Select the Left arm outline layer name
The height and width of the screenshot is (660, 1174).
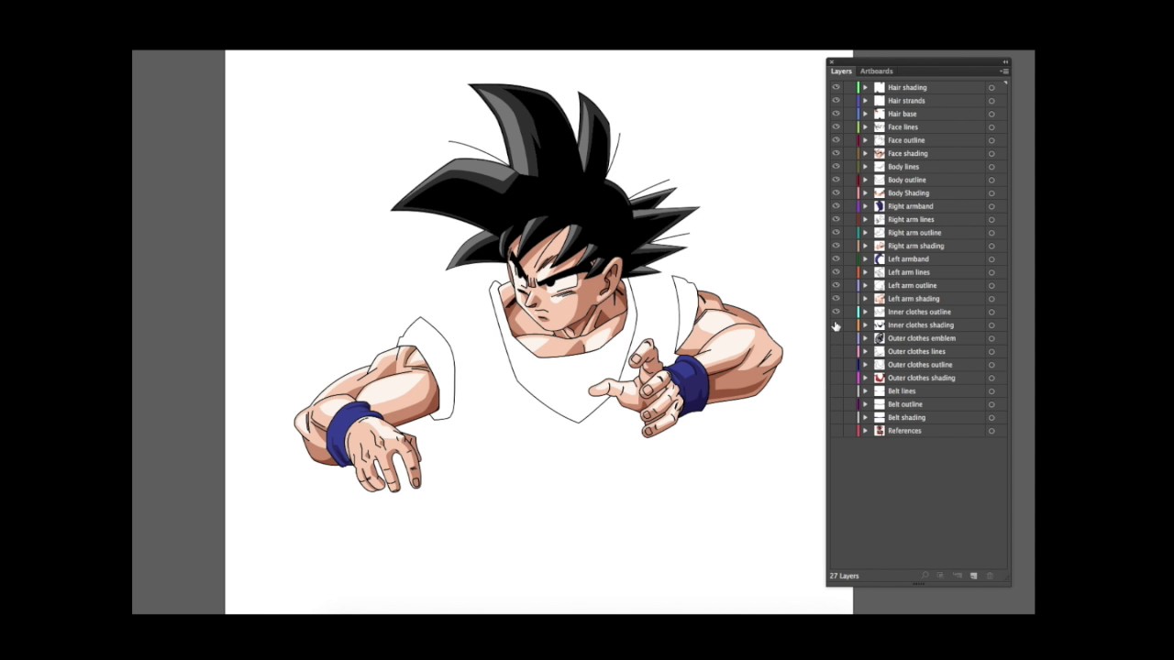(x=912, y=286)
